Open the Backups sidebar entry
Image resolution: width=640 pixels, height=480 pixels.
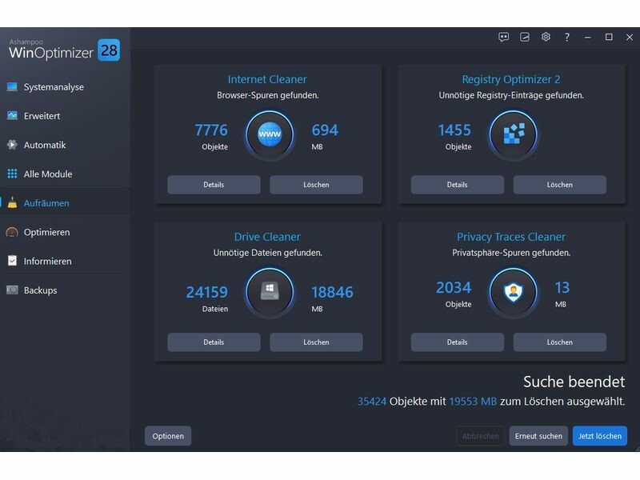(40, 290)
